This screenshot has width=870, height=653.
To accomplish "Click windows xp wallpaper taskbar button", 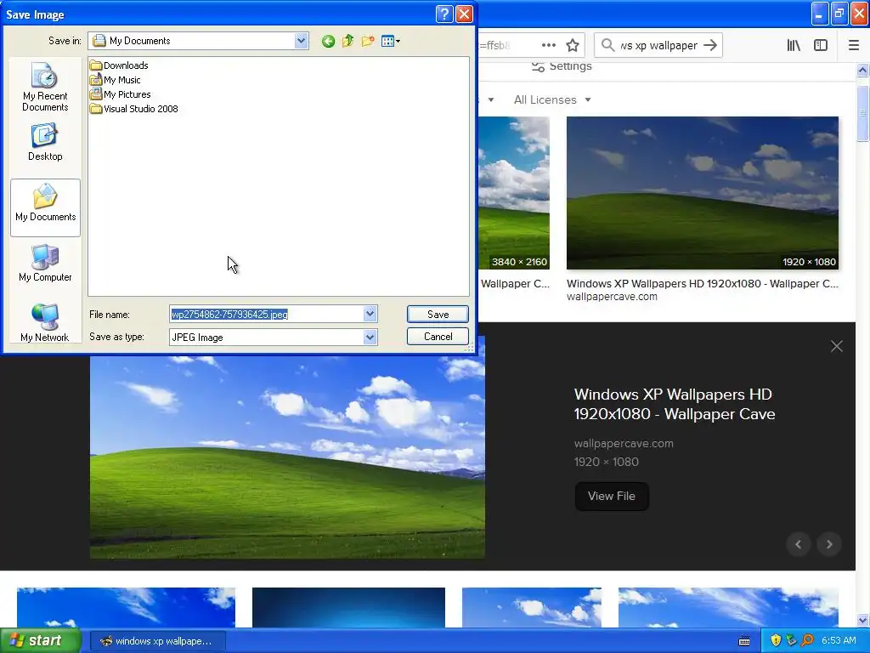I will [157, 641].
